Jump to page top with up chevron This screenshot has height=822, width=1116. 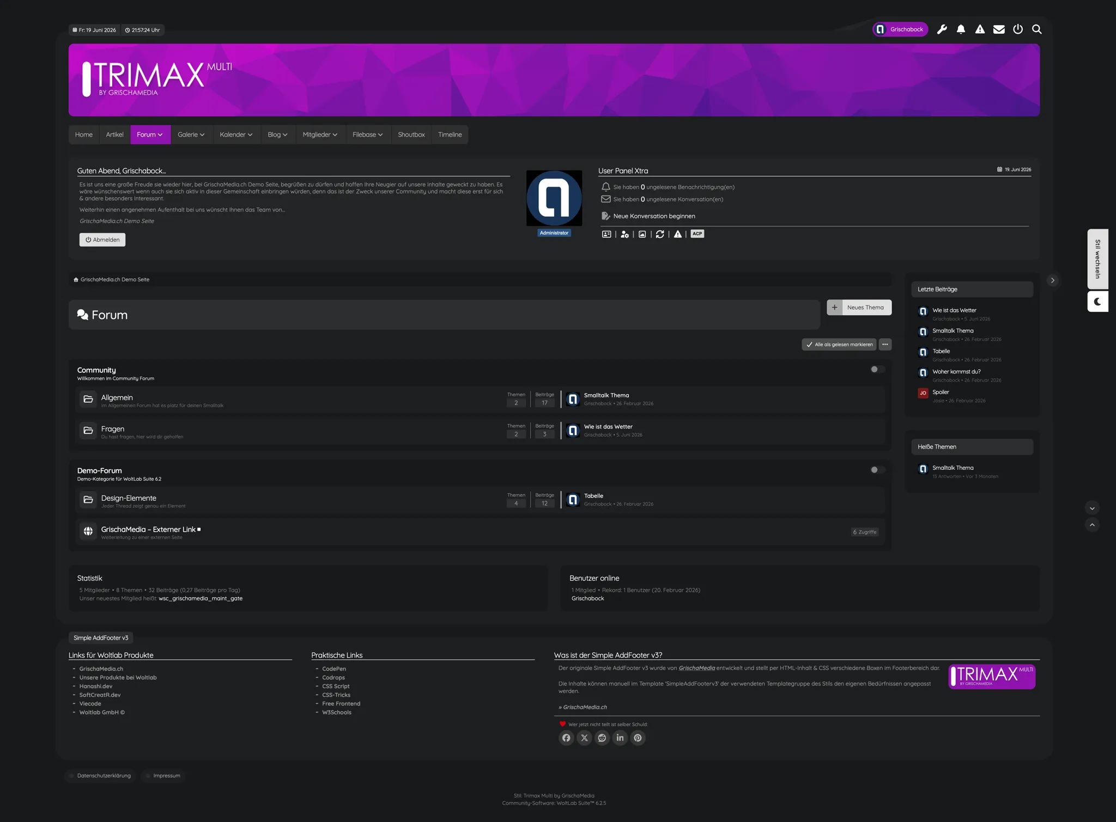coord(1092,525)
